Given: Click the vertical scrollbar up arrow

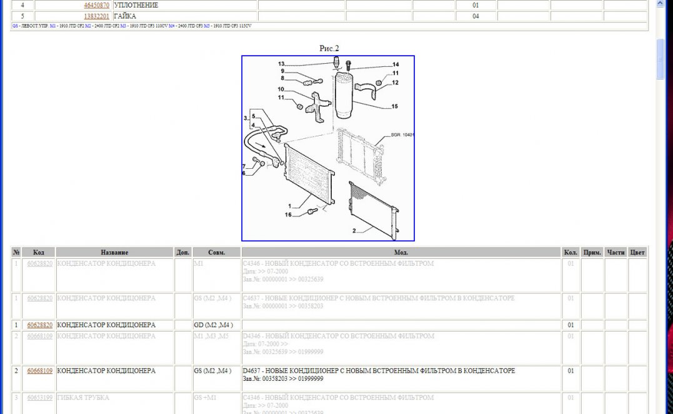Looking at the screenshot, I should (660, 4).
